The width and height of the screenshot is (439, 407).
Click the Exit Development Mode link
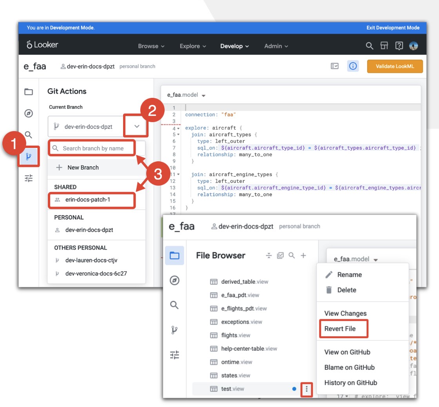point(393,28)
